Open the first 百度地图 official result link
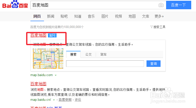 [38, 35]
